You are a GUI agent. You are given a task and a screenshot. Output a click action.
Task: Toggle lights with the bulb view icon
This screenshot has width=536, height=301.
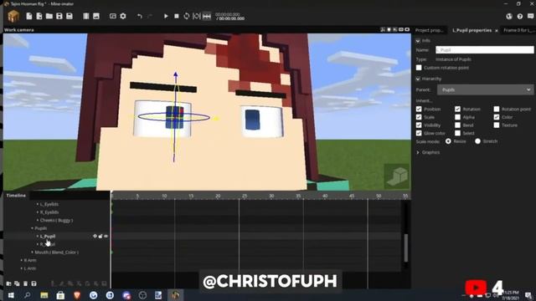pyautogui.click(x=389, y=30)
